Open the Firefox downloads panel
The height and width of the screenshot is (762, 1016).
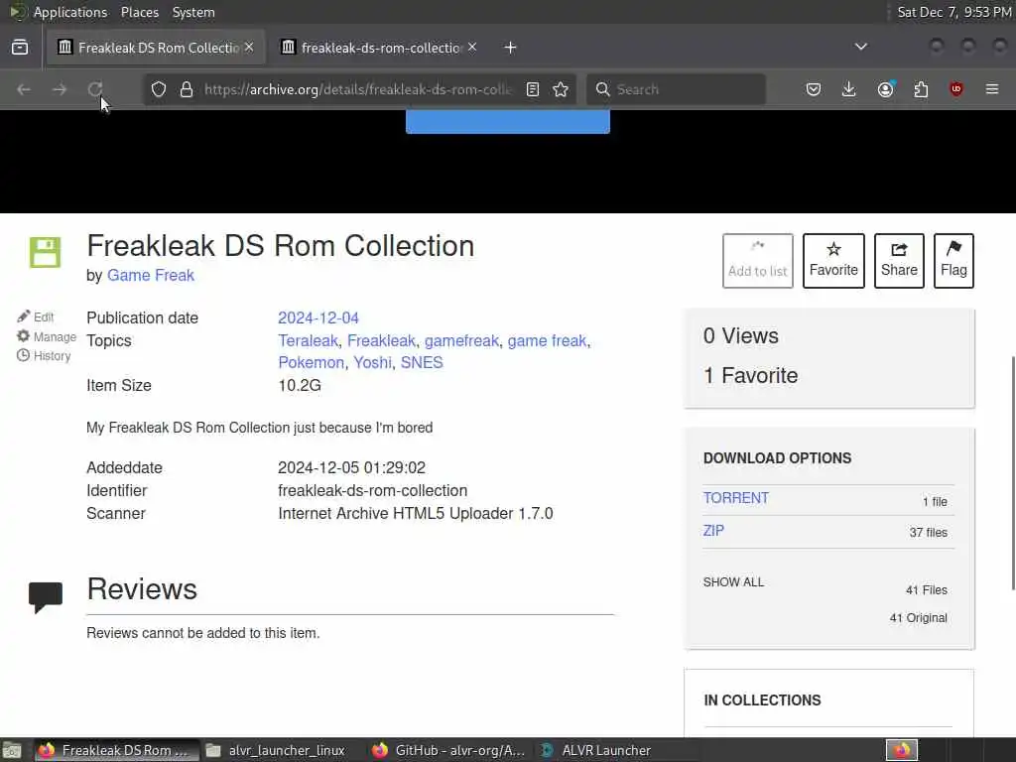click(x=849, y=89)
